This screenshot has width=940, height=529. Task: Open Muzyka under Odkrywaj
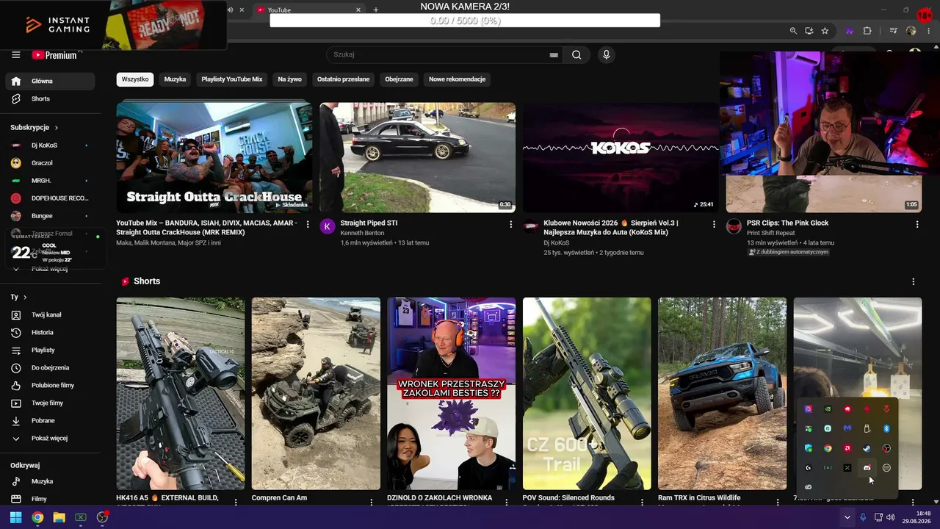[x=50, y=481]
